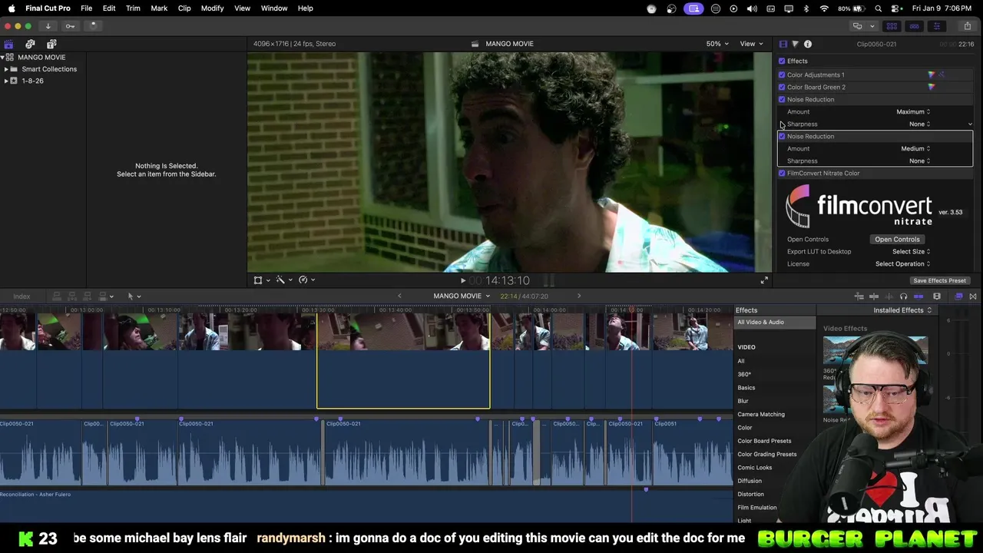Select All Video & Audio effects category
This screenshot has width=983, height=553.
pyautogui.click(x=775, y=323)
